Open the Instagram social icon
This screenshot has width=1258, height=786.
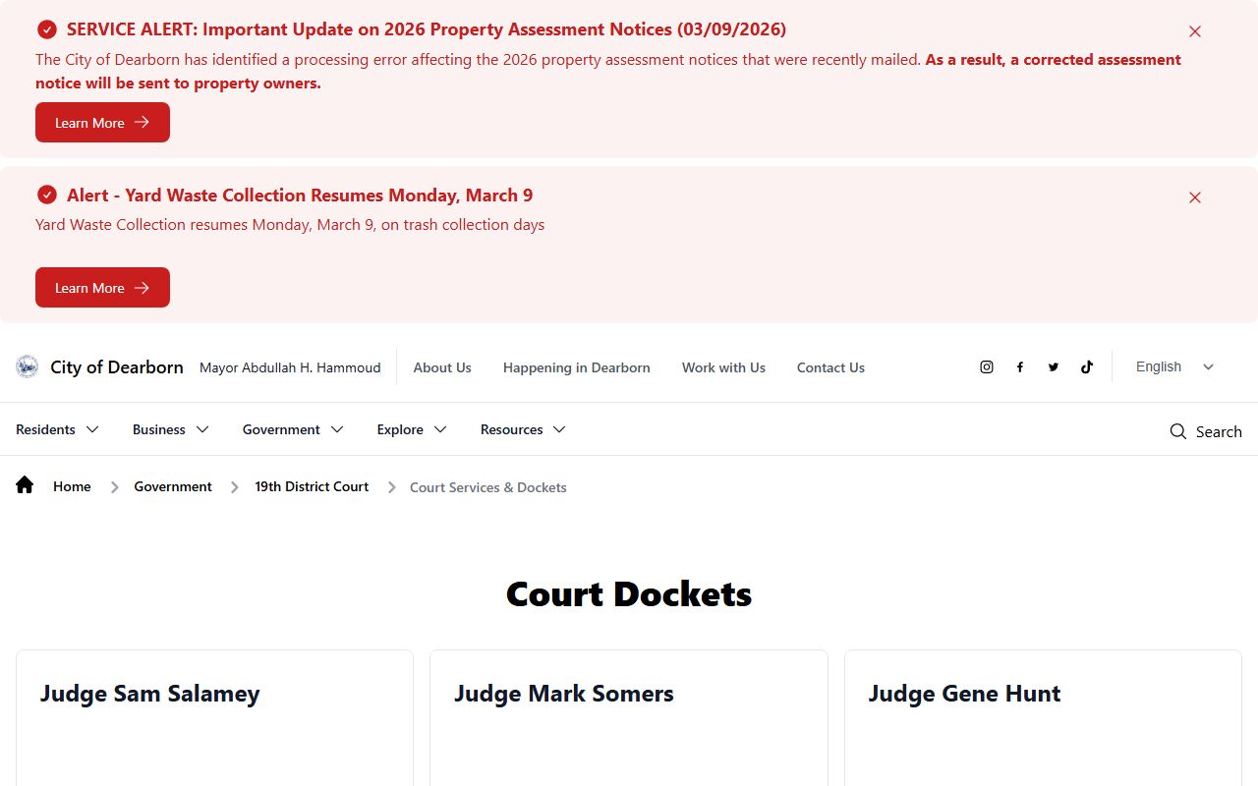(987, 367)
